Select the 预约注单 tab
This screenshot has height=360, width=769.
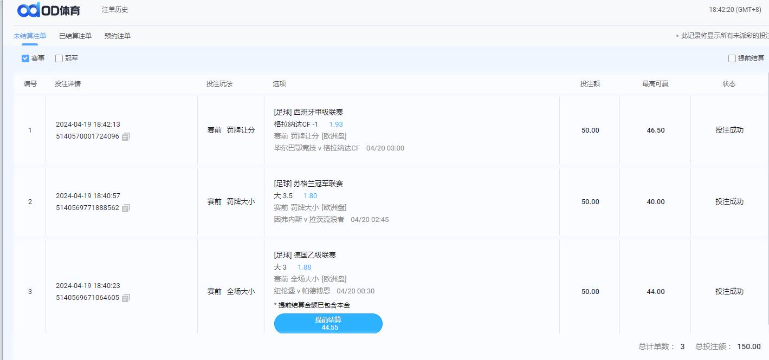pyautogui.click(x=118, y=36)
